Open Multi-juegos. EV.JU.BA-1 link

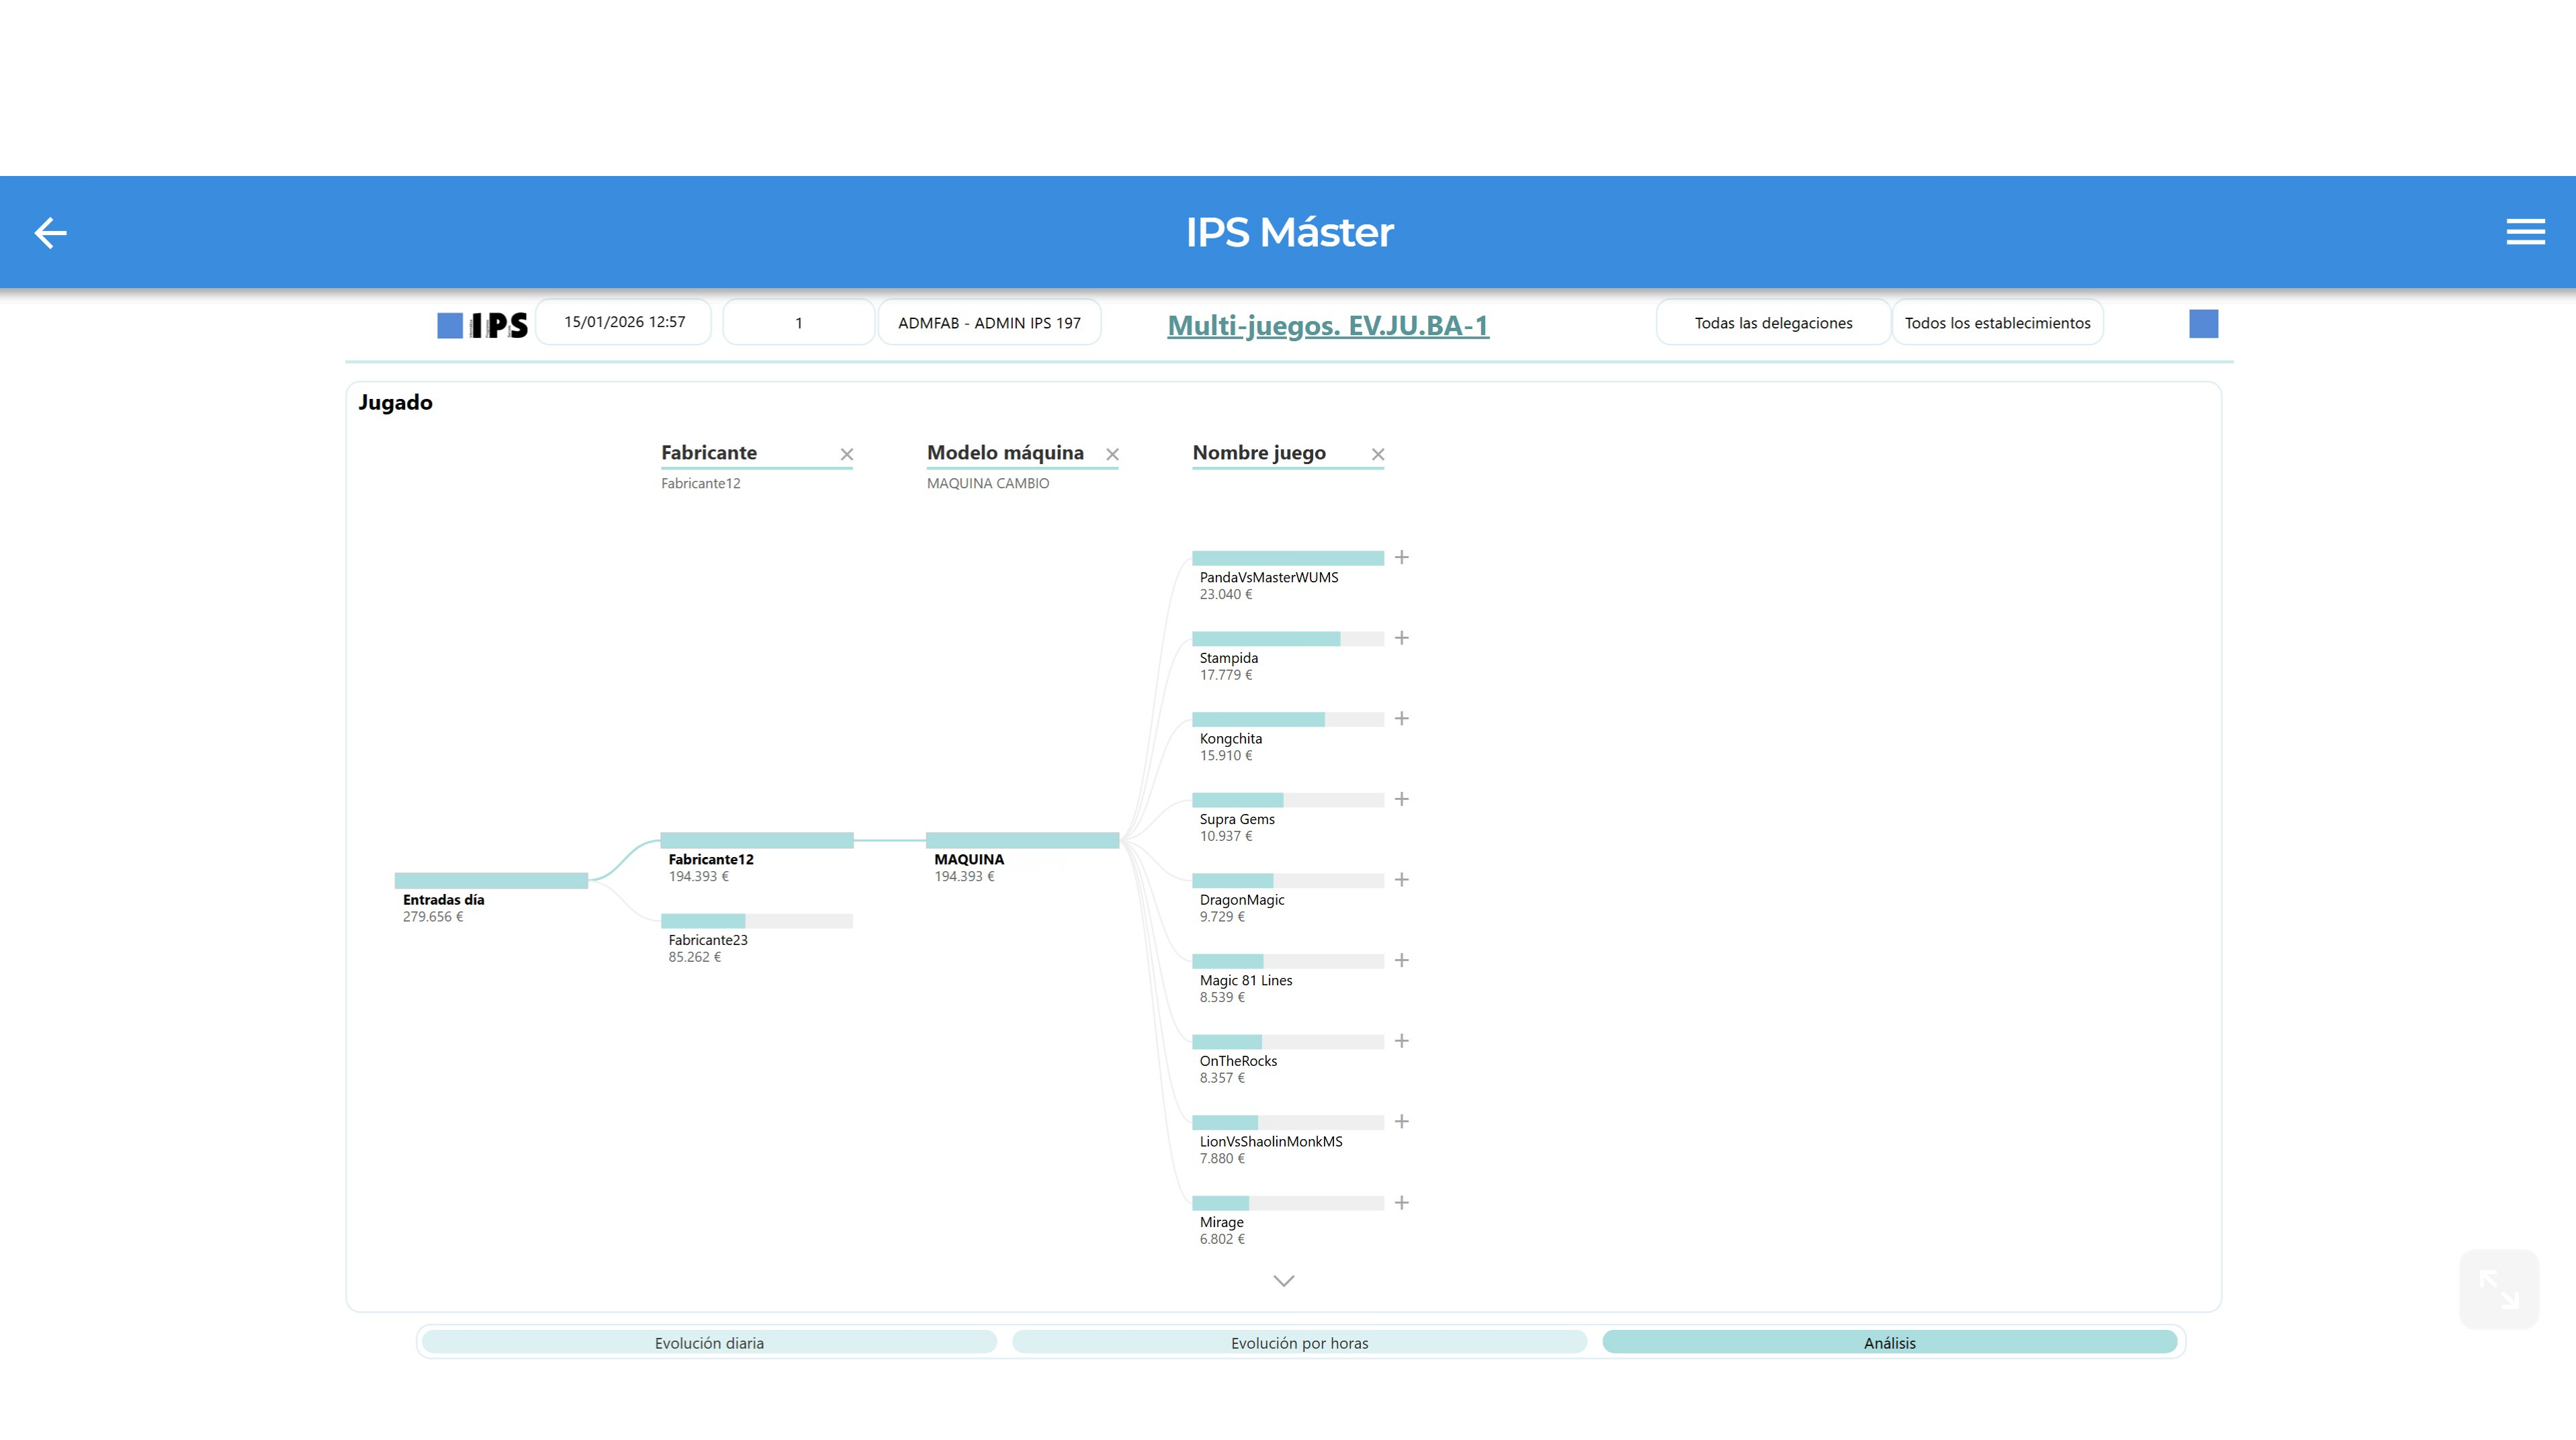pos(1328,326)
